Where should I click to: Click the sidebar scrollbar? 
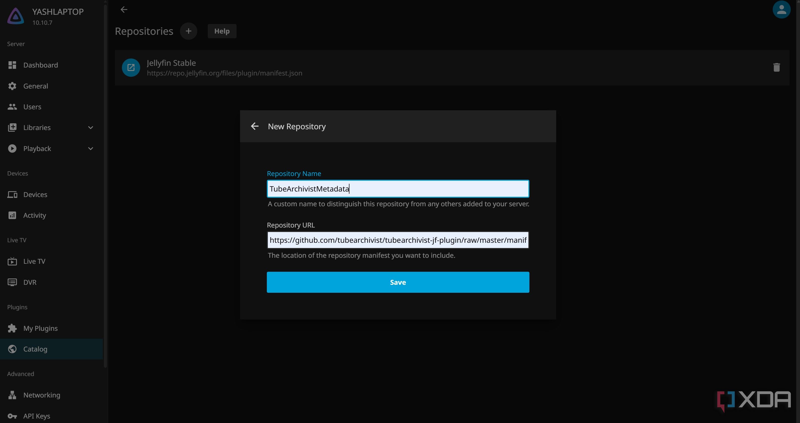(x=105, y=186)
